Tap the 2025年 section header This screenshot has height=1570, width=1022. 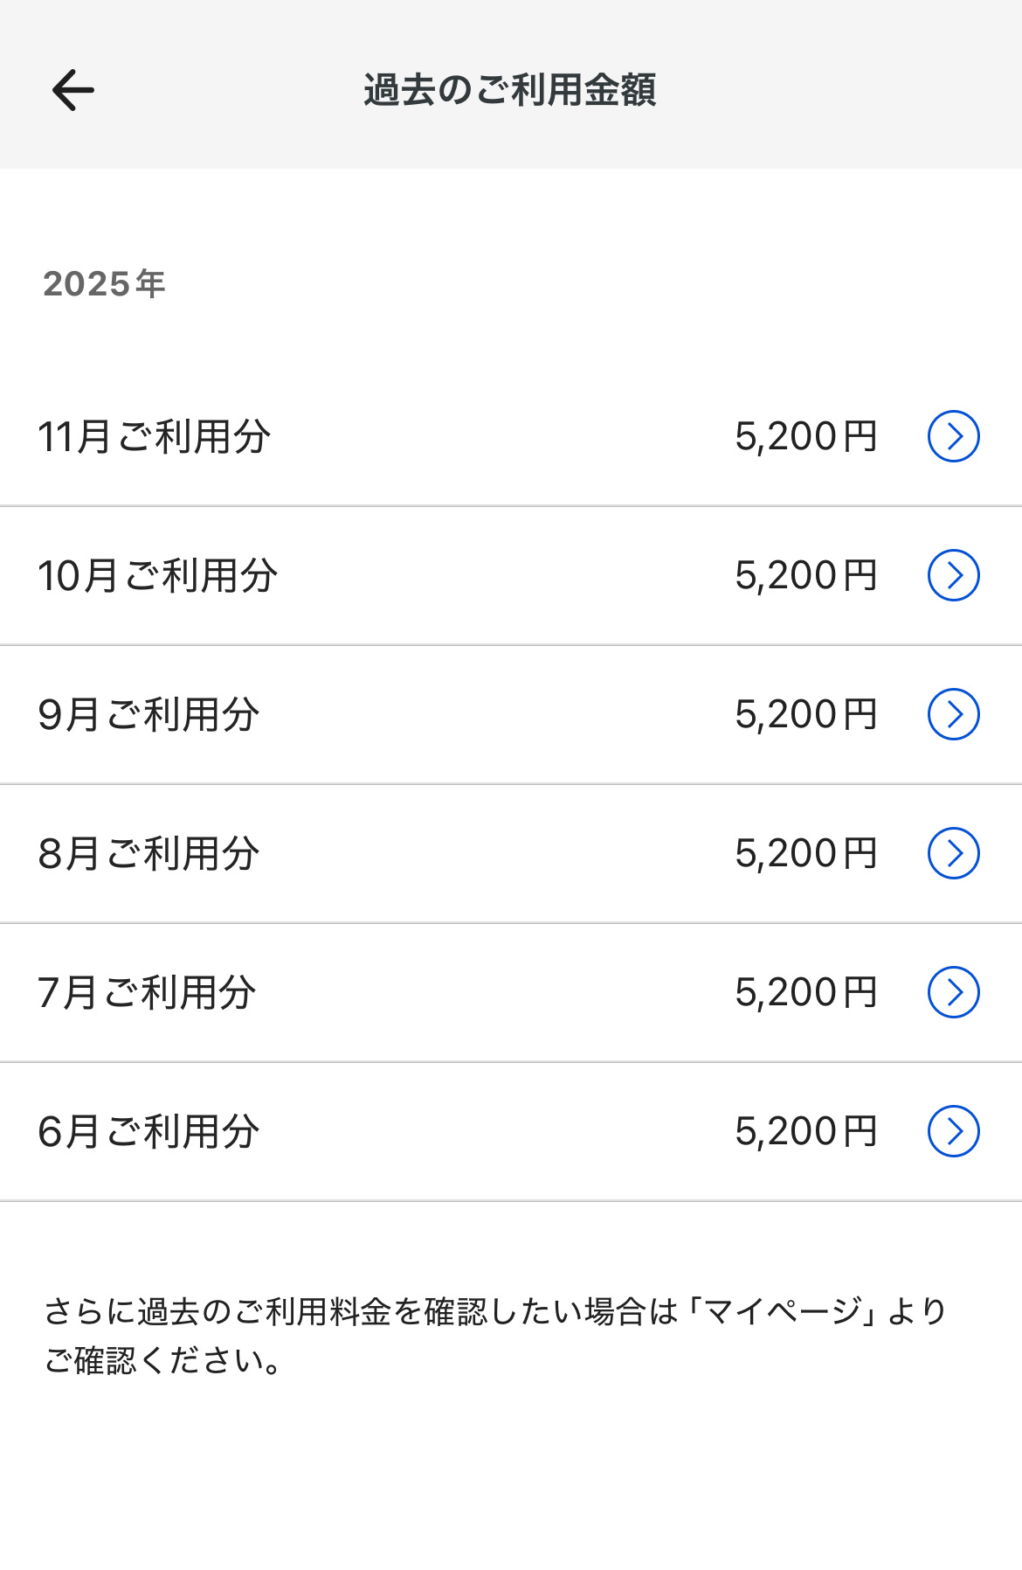pos(104,284)
